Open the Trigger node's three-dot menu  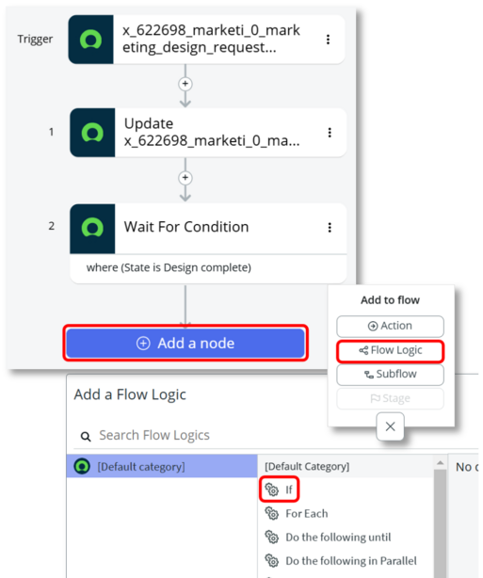(328, 40)
